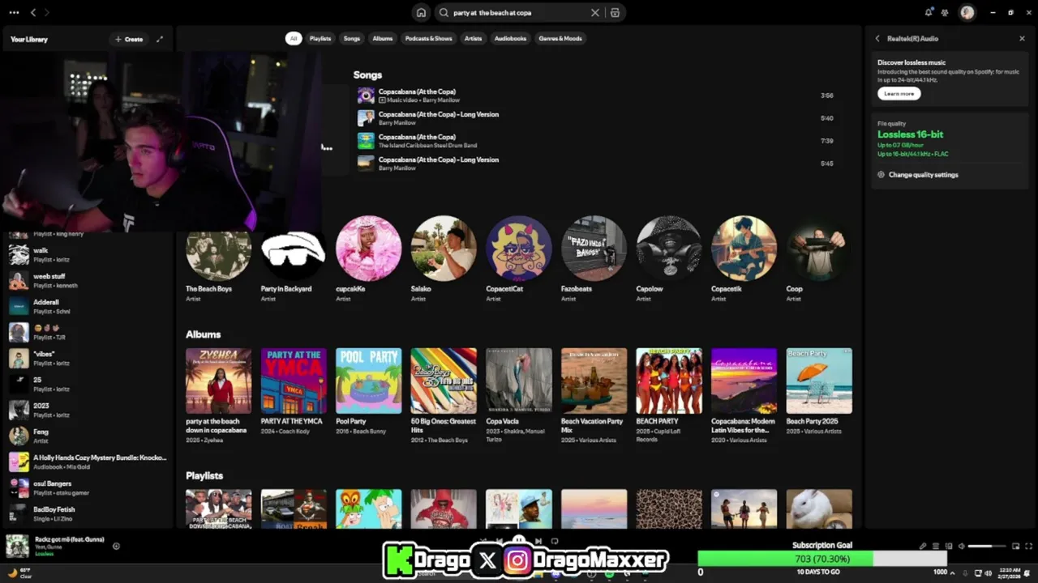Viewport: 1038px width, 583px height.
Task: Switch to the Songs filter
Action: (x=351, y=38)
